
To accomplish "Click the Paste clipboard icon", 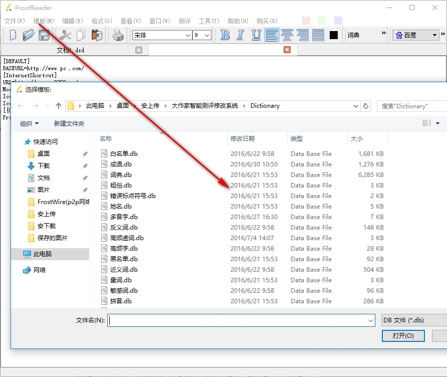I will pyautogui.click(x=97, y=35).
